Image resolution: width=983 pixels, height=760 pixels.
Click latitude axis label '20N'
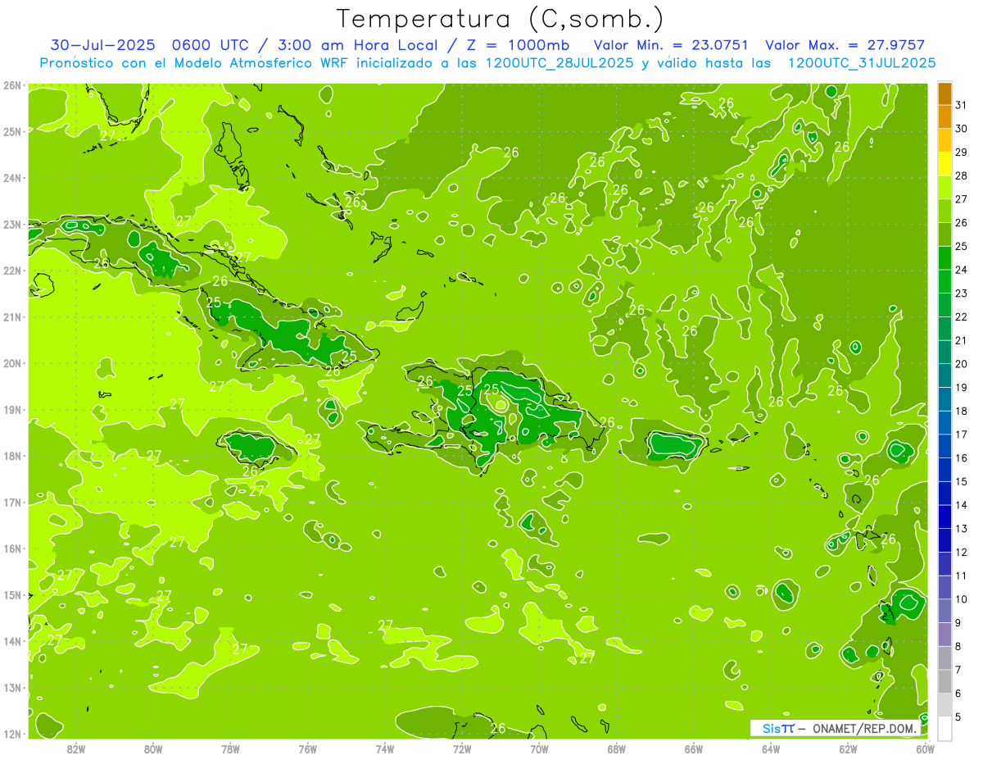pyautogui.click(x=11, y=363)
